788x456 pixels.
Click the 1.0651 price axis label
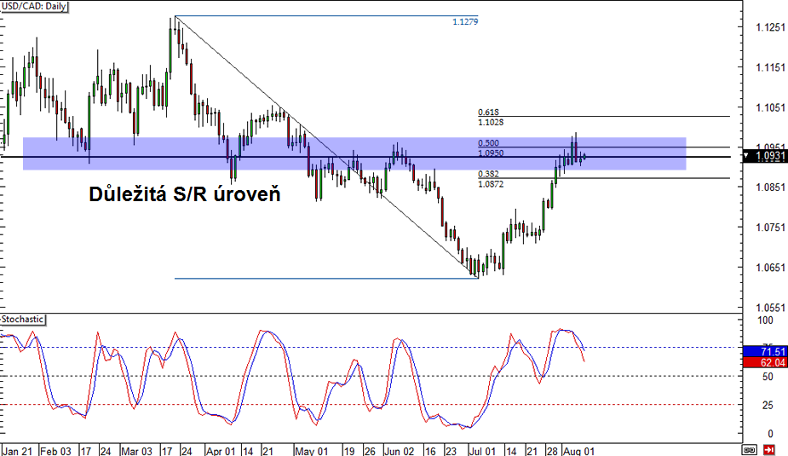click(770, 268)
